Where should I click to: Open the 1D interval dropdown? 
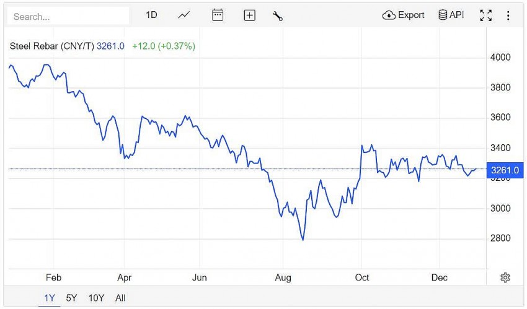tap(151, 15)
